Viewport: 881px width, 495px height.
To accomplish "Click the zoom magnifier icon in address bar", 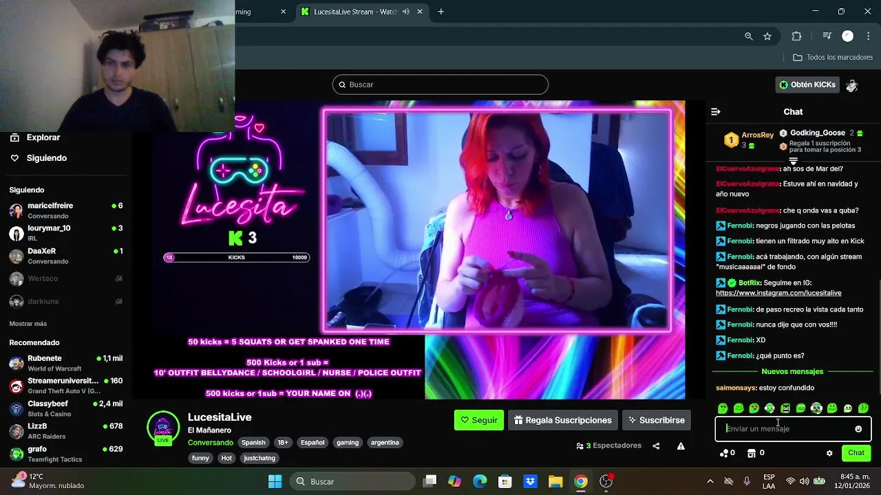I will (x=749, y=36).
